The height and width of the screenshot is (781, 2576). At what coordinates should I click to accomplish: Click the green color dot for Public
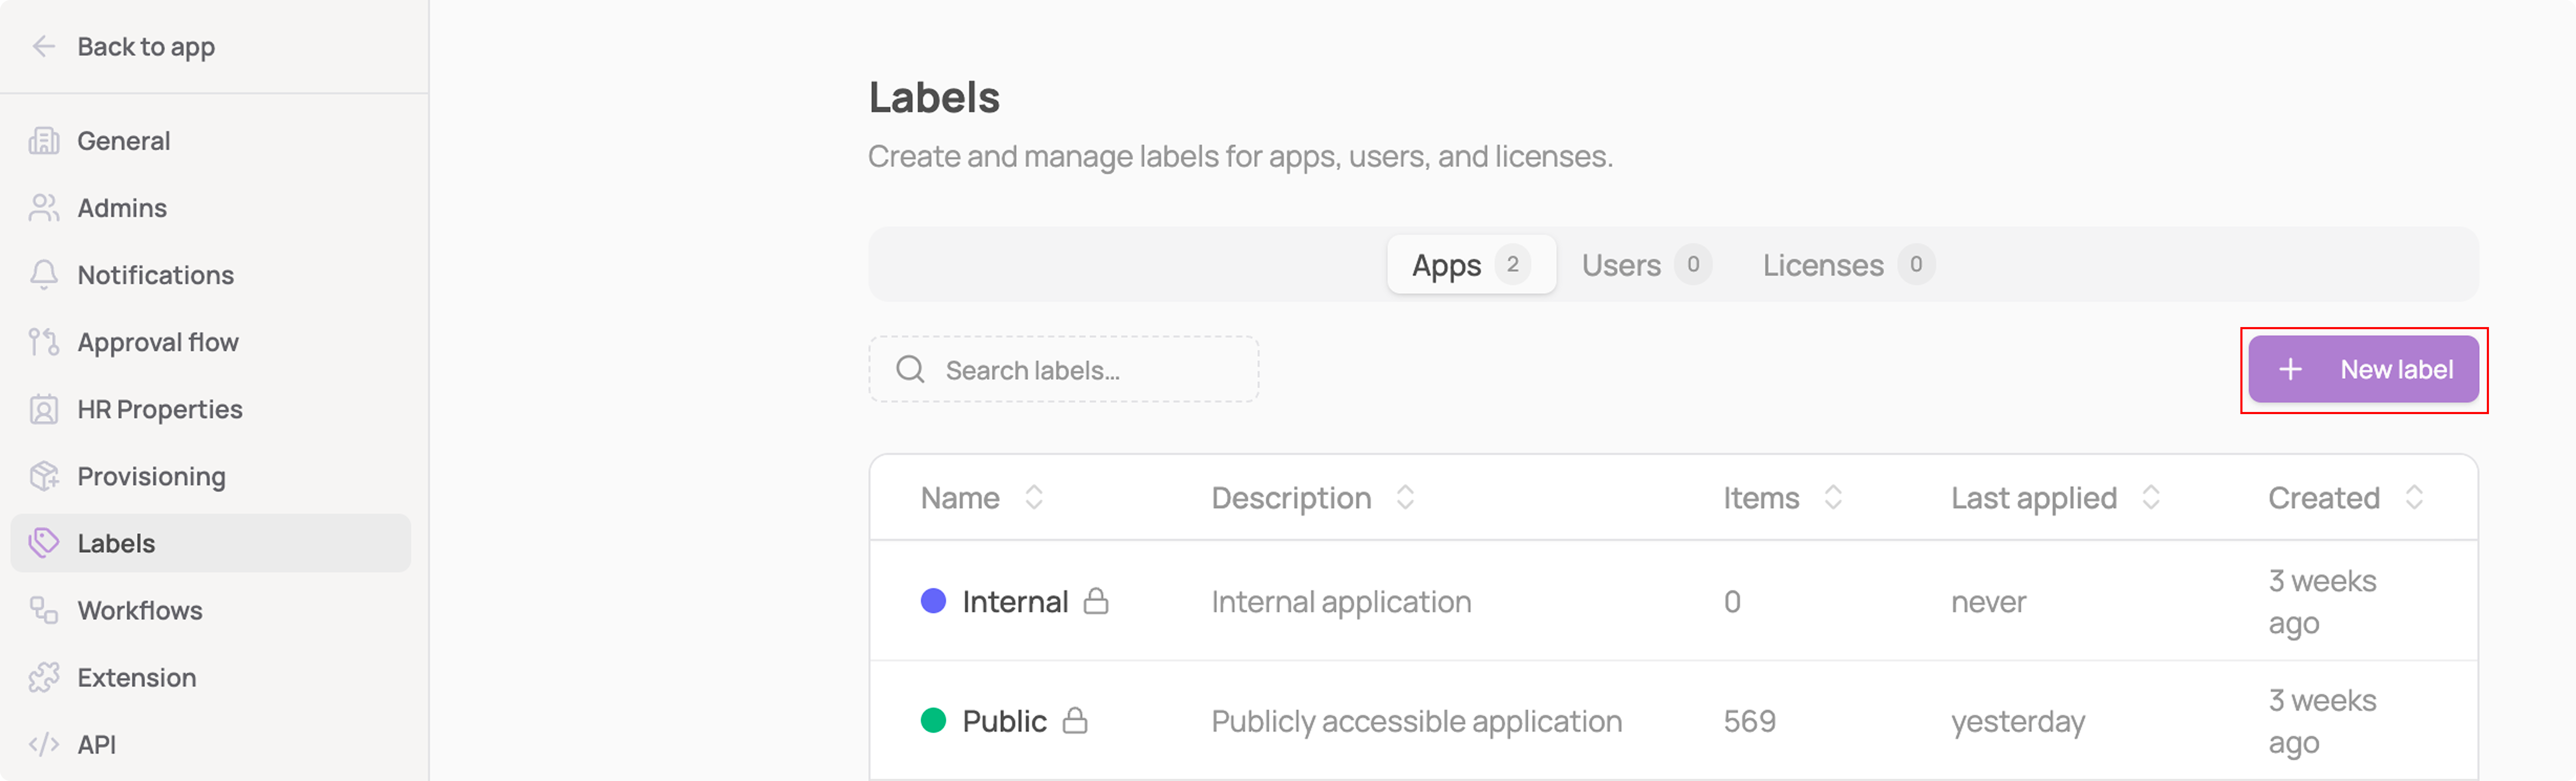(933, 720)
